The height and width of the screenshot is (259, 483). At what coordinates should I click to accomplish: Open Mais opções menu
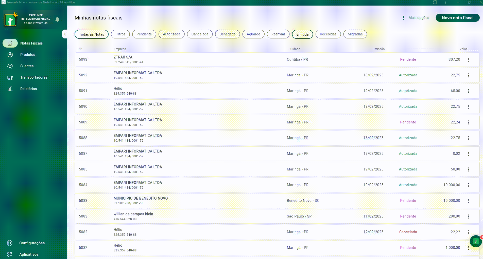coord(416,18)
